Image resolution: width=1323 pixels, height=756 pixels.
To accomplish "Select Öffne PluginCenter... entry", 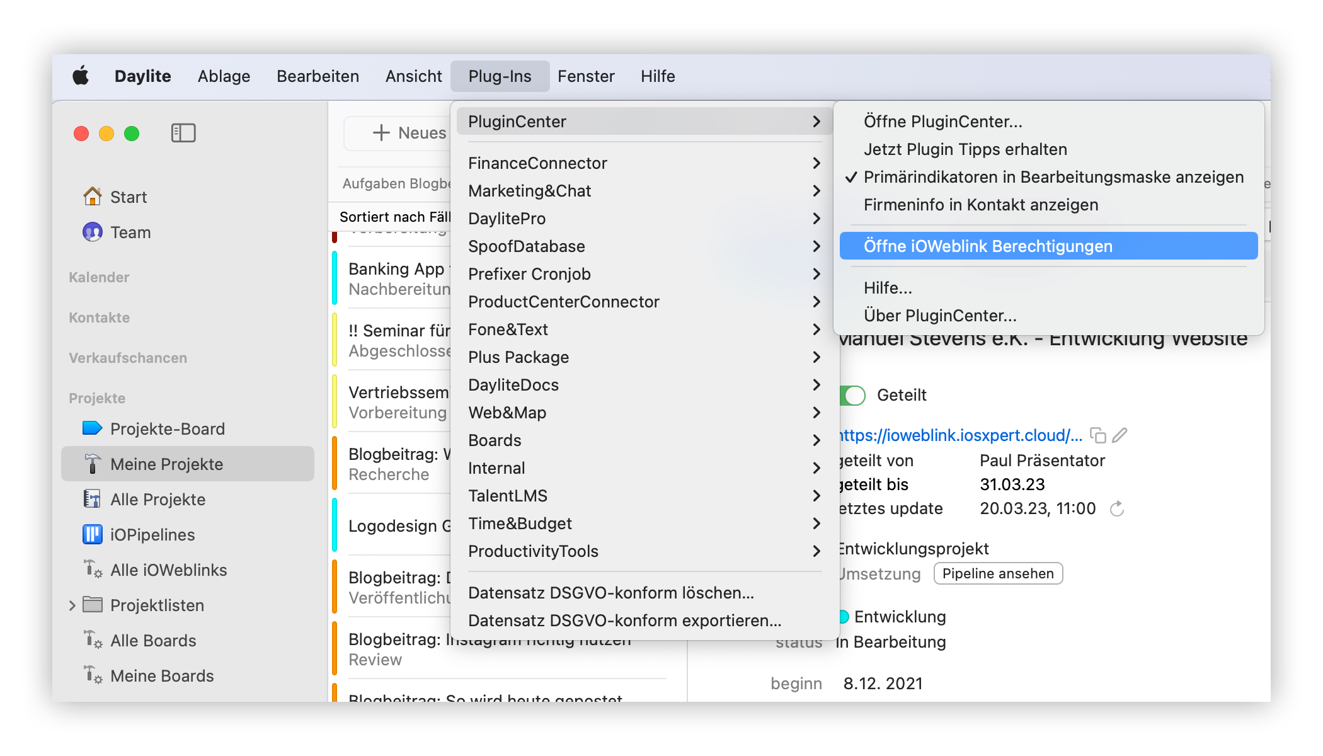I will [1048, 122].
